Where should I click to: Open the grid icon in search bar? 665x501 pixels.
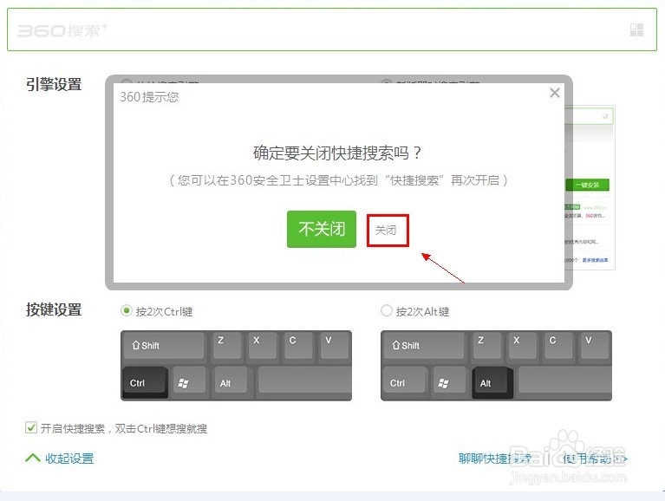tap(636, 29)
